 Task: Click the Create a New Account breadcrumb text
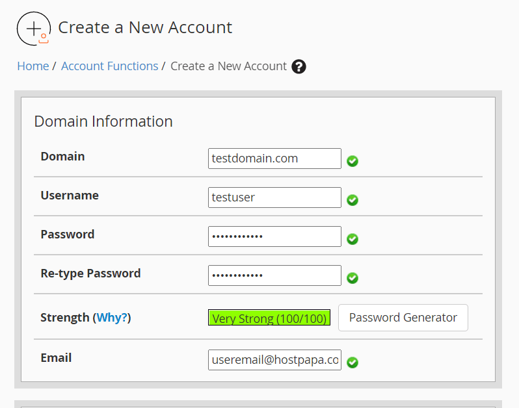pyautogui.click(x=228, y=66)
